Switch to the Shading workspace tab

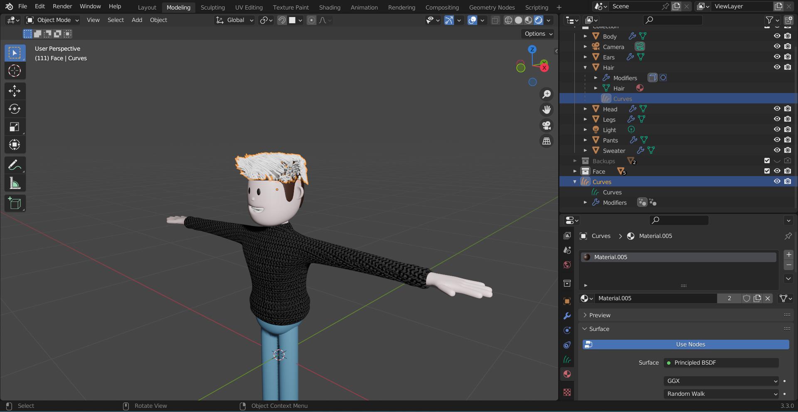[x=330, y=7]
